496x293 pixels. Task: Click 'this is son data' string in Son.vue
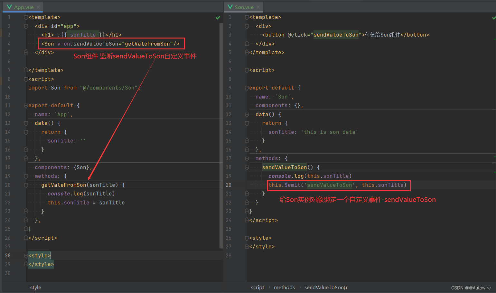tap(329, 132)
